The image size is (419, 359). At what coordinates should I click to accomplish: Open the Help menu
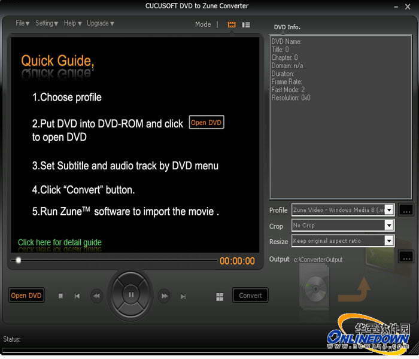[72, 23]
